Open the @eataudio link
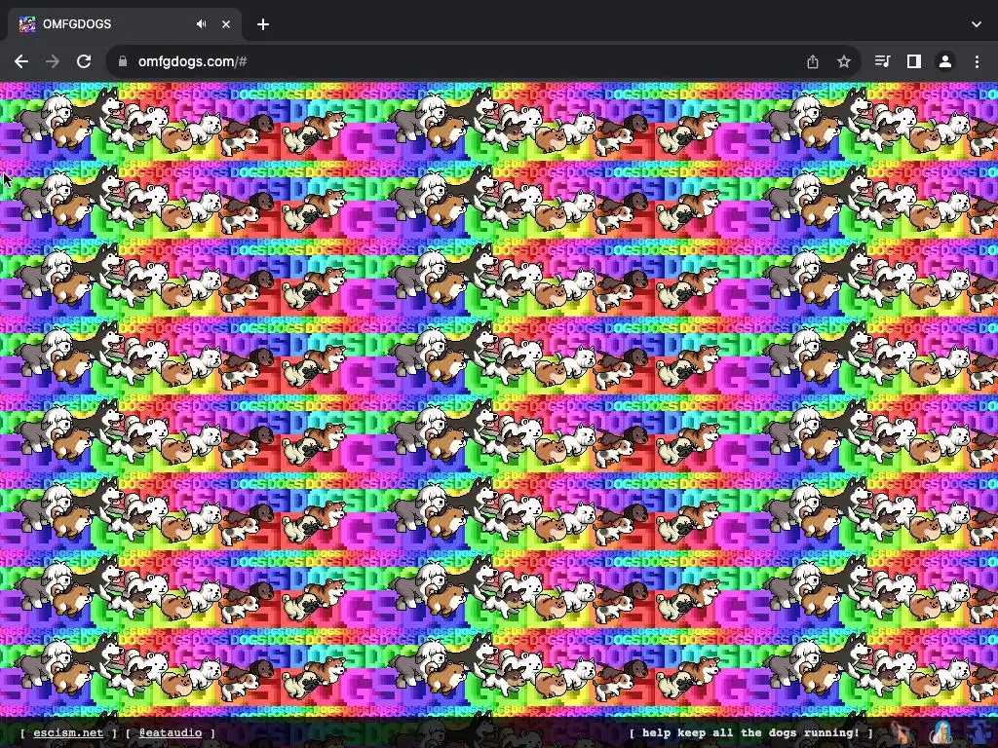 171,732
